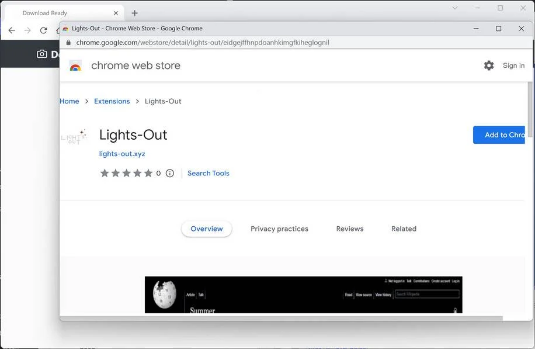Click the popup address bar URL

(x=203, y=42)
